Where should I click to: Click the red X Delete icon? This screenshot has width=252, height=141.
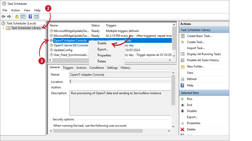(182, 129)
